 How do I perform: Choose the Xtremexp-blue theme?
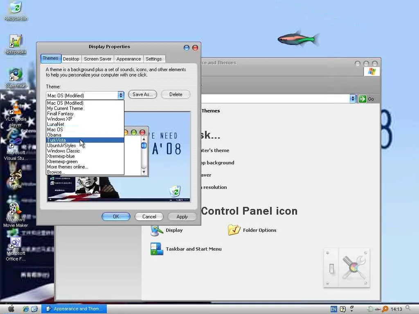tap(85, 156)
